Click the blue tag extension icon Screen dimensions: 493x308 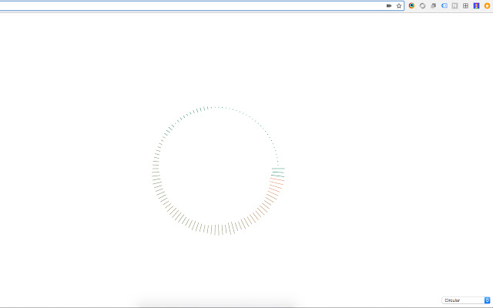tap(444, 5)
